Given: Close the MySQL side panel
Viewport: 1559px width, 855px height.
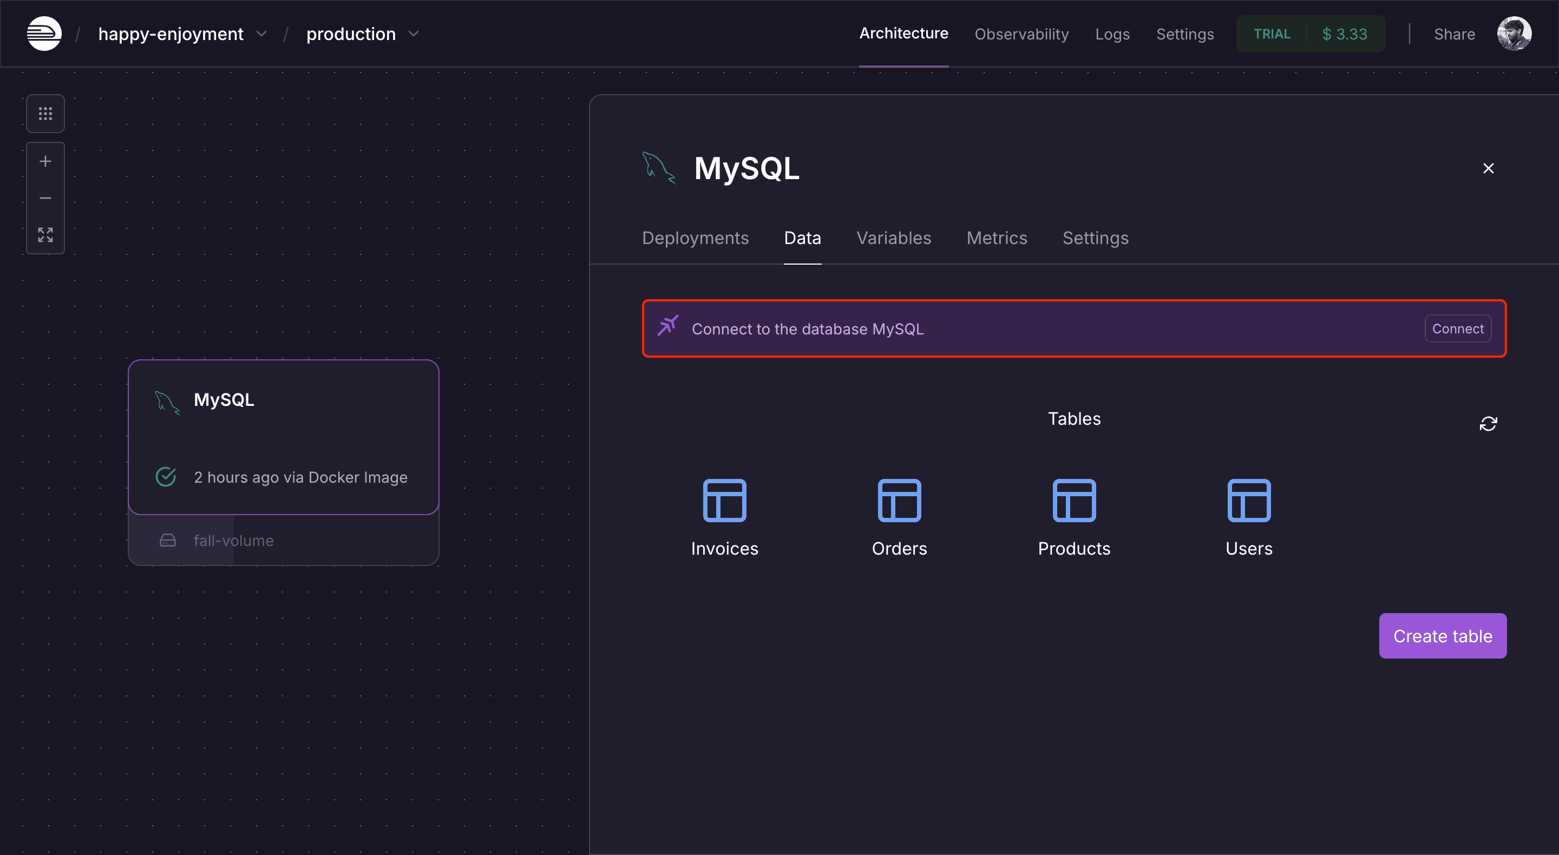Looking at the screenshot, I should [x=1488, y=168].
